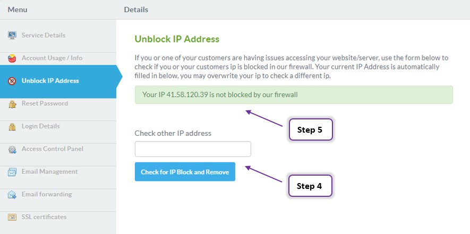Click the Service Details monitor icon

pyautogui.click(x=12, y=36)
